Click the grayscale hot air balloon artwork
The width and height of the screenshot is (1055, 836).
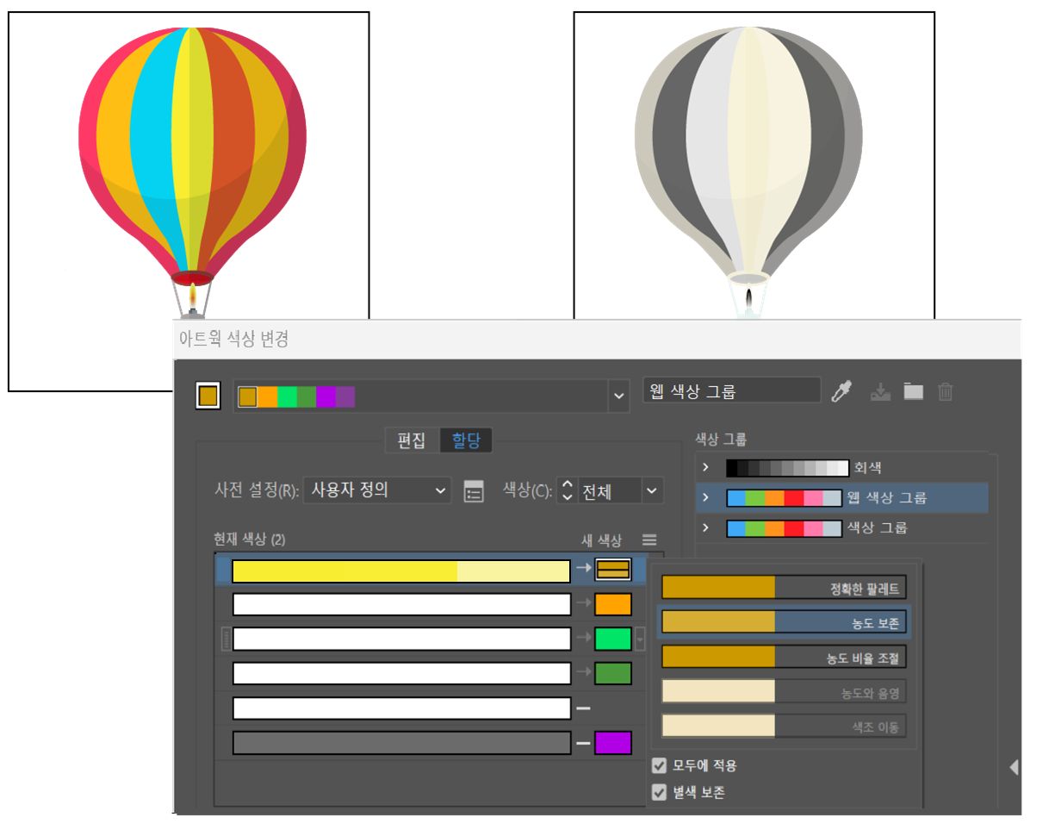coord(748,172)
